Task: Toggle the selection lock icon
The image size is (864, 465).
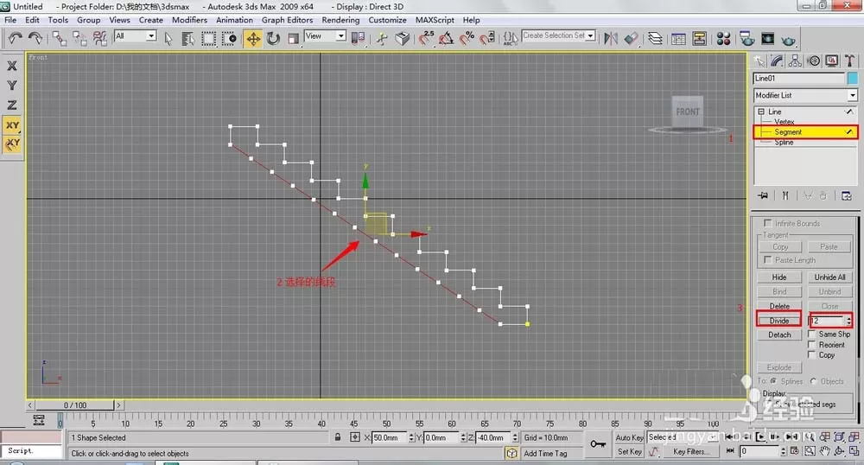Action: pos(337,436)
